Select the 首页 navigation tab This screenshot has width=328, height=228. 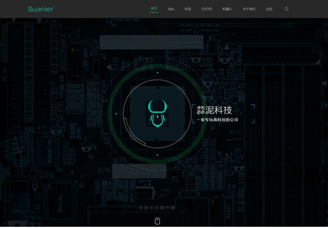[154, 9]
